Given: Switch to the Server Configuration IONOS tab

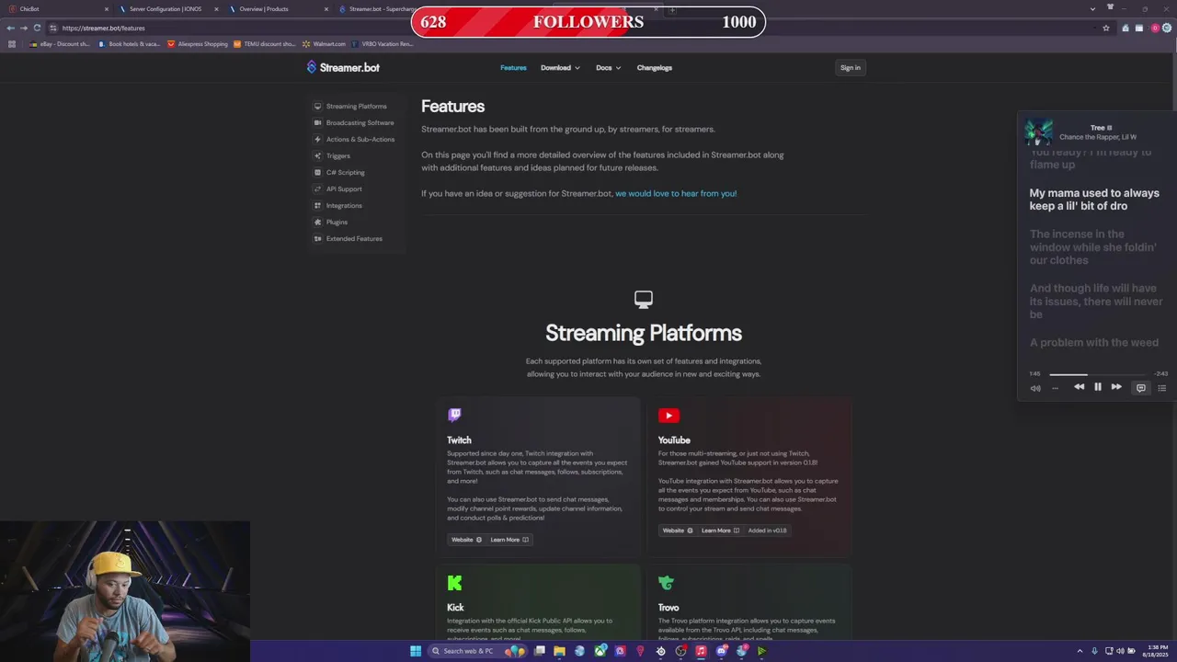Looking at the screenshot, I should (x=169, y=9).
